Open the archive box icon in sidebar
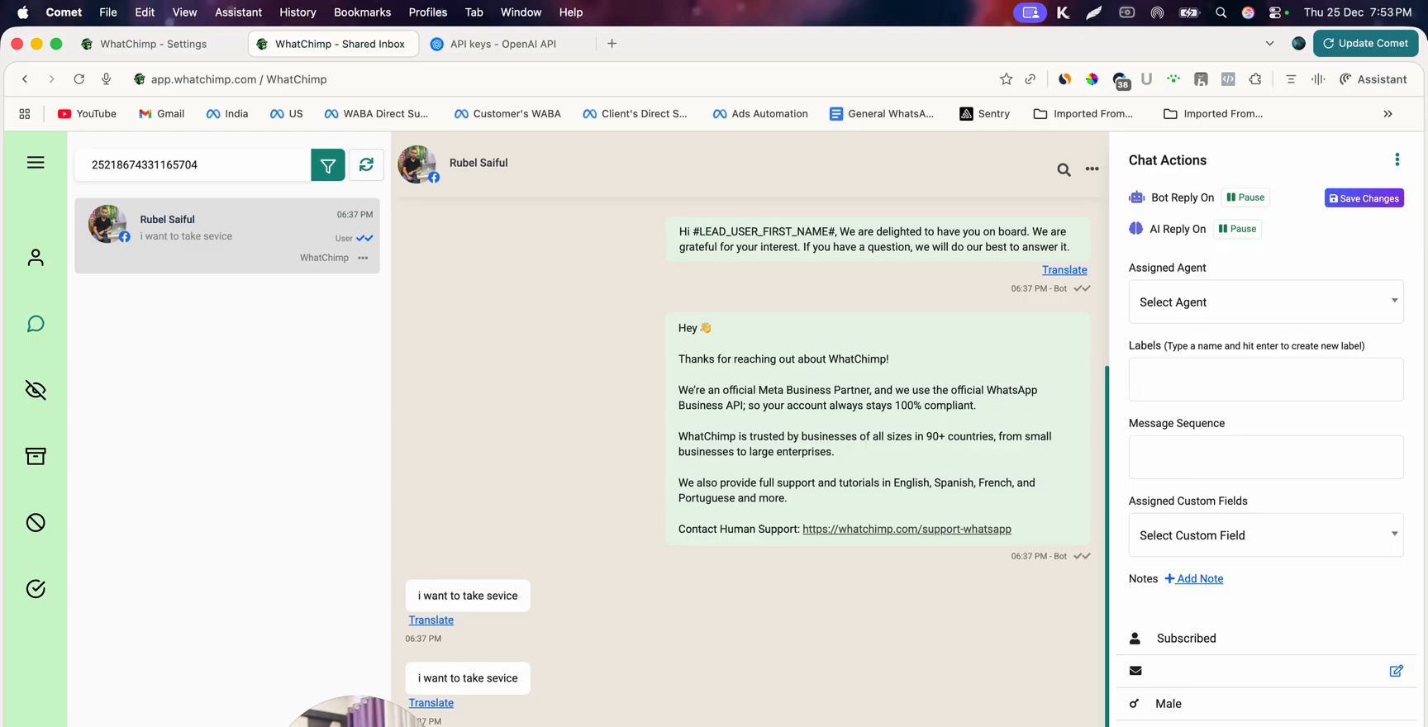Screen dimensions: 1428x727 [36, 456]
